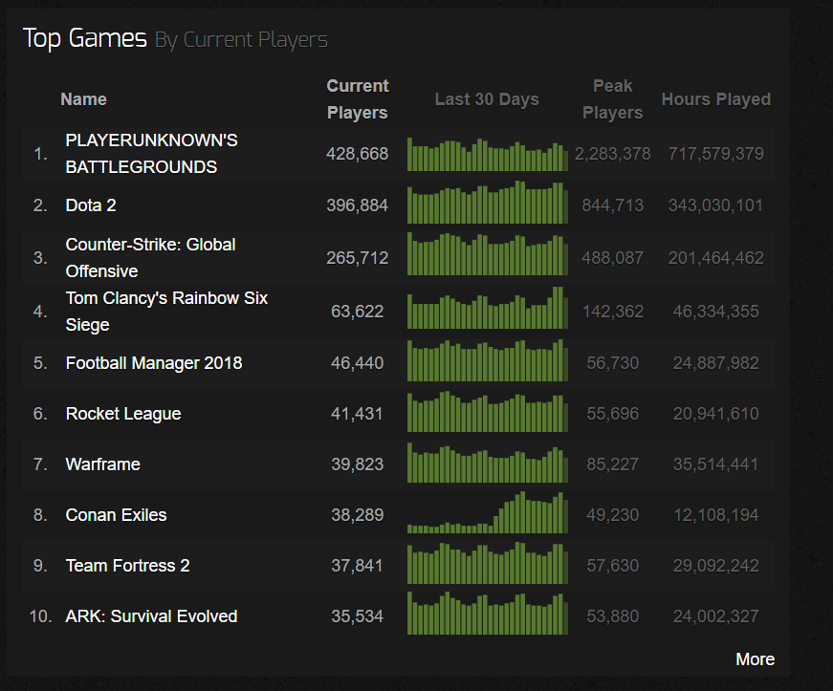
Task: Click rank number 10. in last row
Action: [x=40, y=616]
